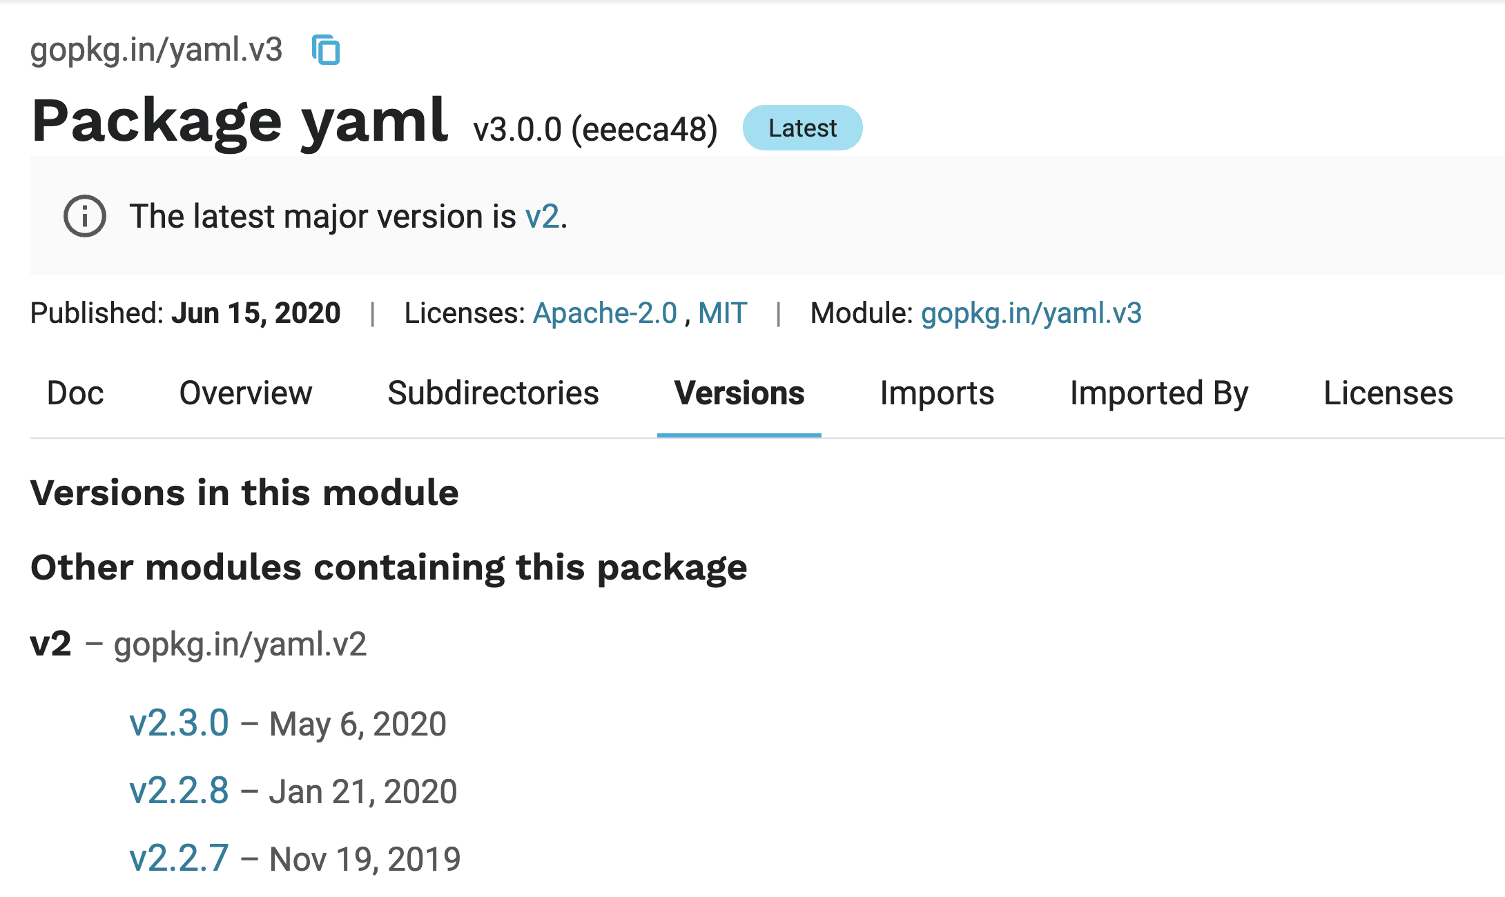The height and width of the screenshot is (897, 1505).
Task: Switch to the Overview tab
Action: (x=246, y=393)
